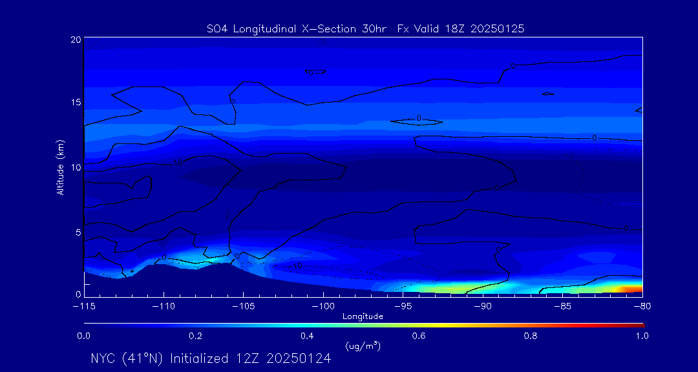Pick the color scale value 0.2
The height and width of the screenshot is (372, 698).
pyautogui.click(x=195, y=336)
